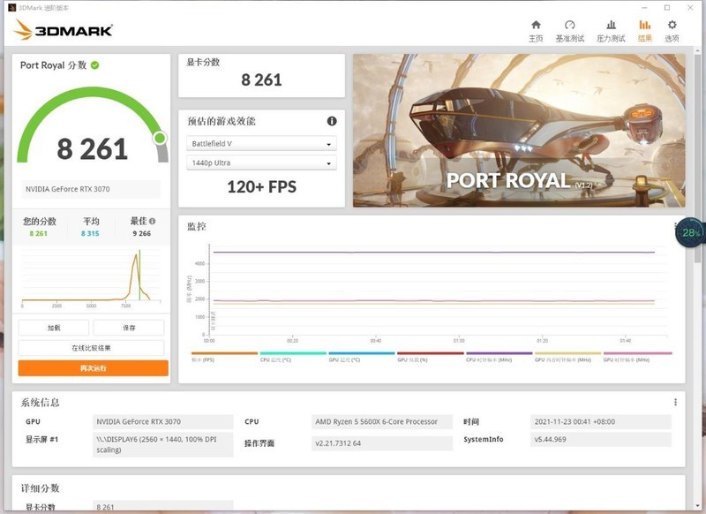Screen dimensions: 706x514
Task: Click 您的分数 value 8 261
Action: click(x=38, y=233)
